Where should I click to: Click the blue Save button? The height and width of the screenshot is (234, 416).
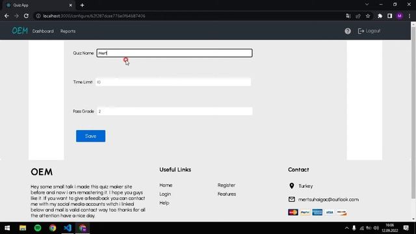coord(90,136)
